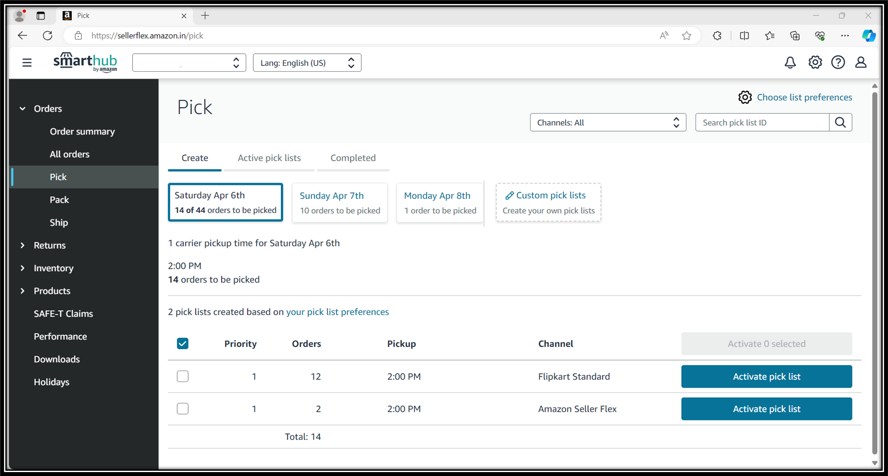Image resolution: width=888 pixels, height=476 pixels.
Task: Expand the Inventory sidebar section
Action: [53, 268]
